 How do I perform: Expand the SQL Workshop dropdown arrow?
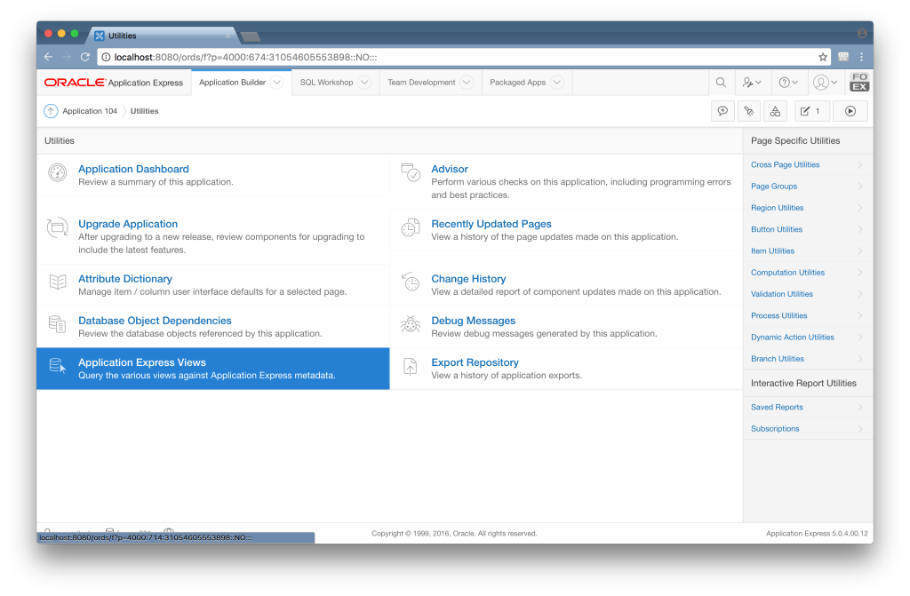point(363,83)
